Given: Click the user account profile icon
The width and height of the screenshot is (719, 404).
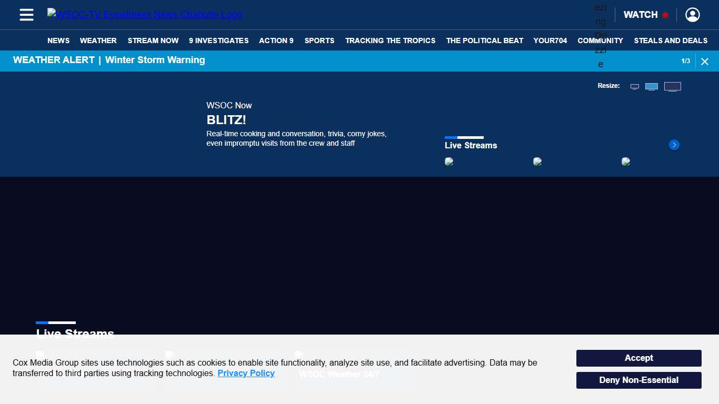Looking at the screenshot, I should [x=692, y=15].
